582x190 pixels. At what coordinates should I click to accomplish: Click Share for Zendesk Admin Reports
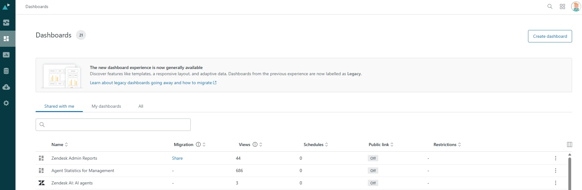(x=177, y=158)
